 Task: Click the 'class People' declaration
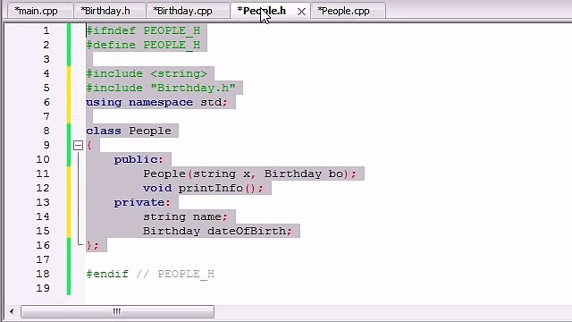tap(129, 131)
